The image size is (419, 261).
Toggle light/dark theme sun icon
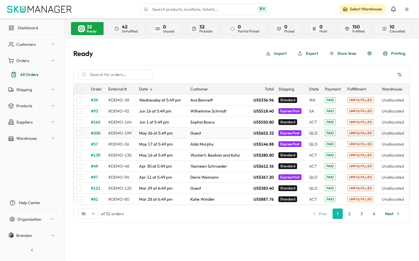pyautogui.click(x=407, y=9)
